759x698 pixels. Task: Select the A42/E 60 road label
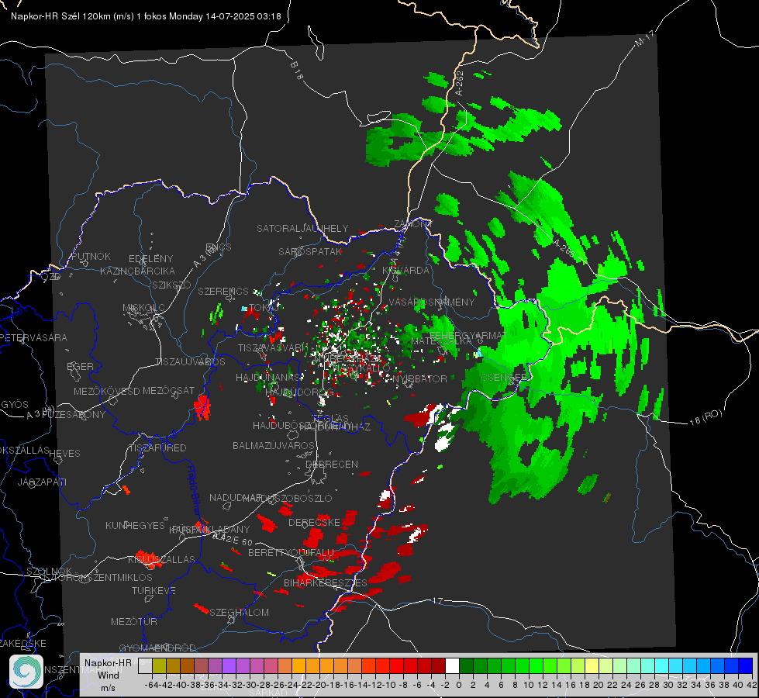(x=233, y=539)
